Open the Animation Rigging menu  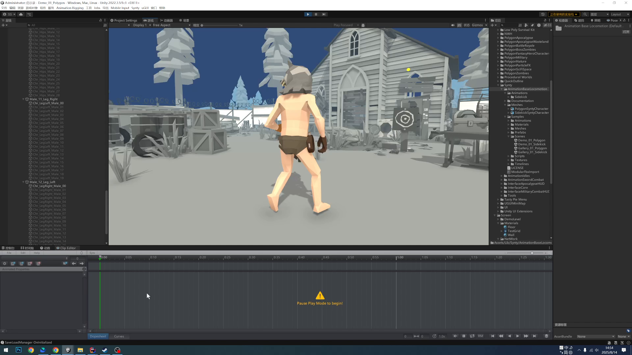[x=70, y=8]
